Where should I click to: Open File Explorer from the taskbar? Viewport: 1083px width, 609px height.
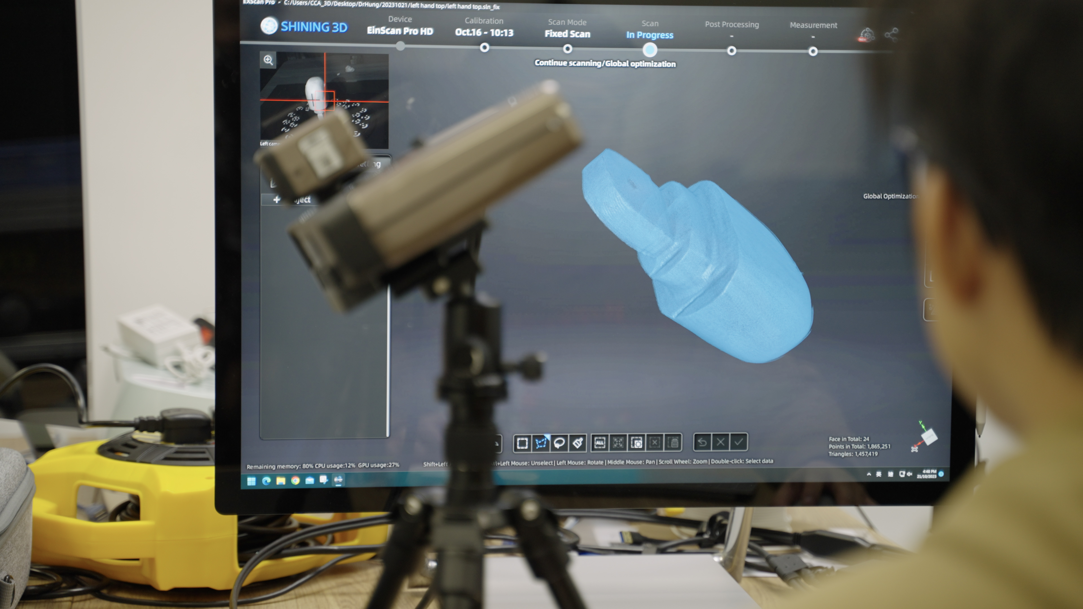[281, 481]
